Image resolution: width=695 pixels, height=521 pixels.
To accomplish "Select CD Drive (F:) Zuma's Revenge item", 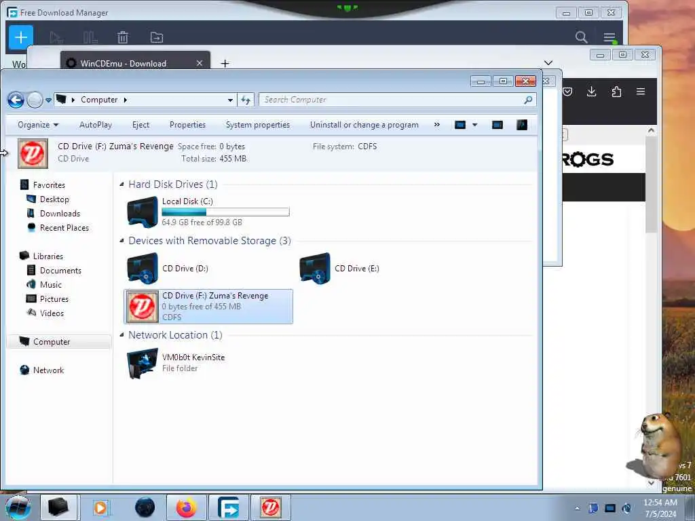I will pos(208,307).
